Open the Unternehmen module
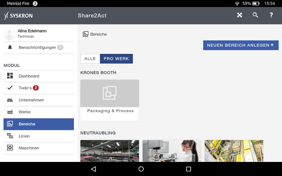282x176 pixels. point(39,100)
